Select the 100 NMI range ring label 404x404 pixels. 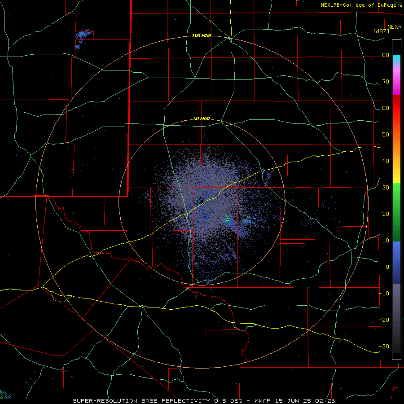202,35
